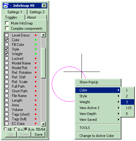Select color 1 in the submenu
The height and width of the screenshot is (141, 136).
[x=127, y=90]
